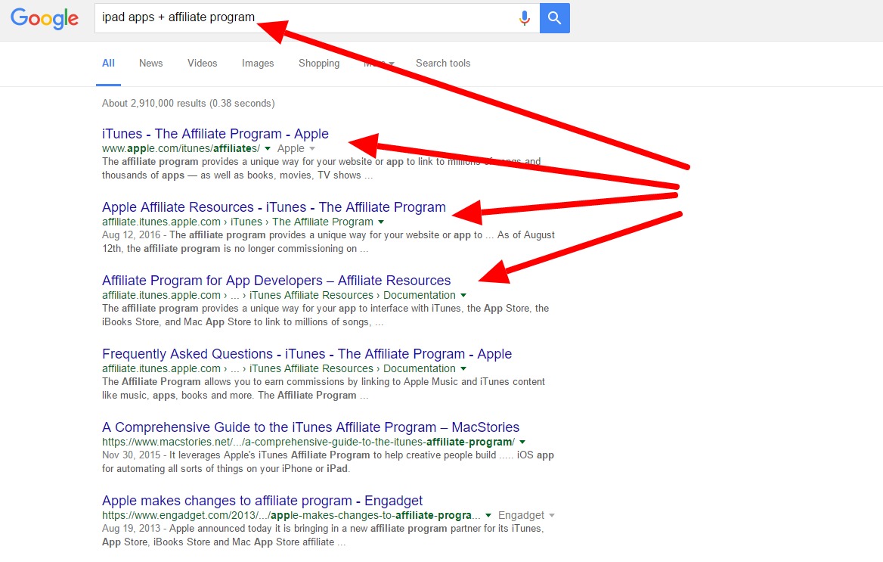Switch to the Videos tab

202,63
